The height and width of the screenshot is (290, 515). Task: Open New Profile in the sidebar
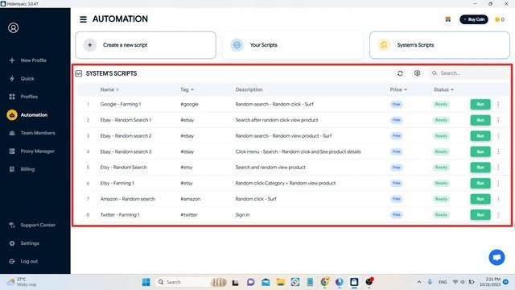pos(28,60)
